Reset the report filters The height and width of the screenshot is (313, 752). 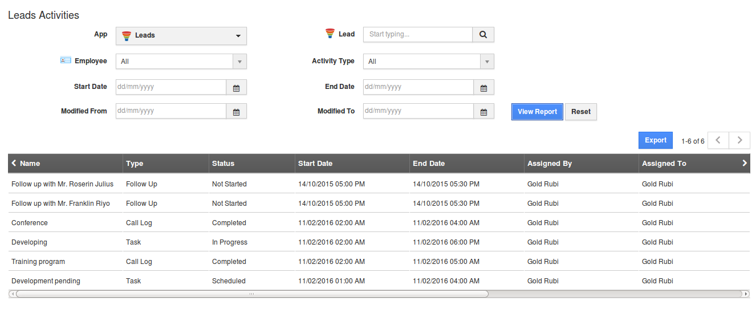pyautogui.click(x=580, y=112)
